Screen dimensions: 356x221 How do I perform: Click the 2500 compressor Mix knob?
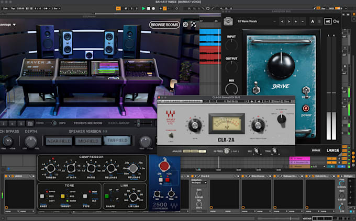pos(157,194)
